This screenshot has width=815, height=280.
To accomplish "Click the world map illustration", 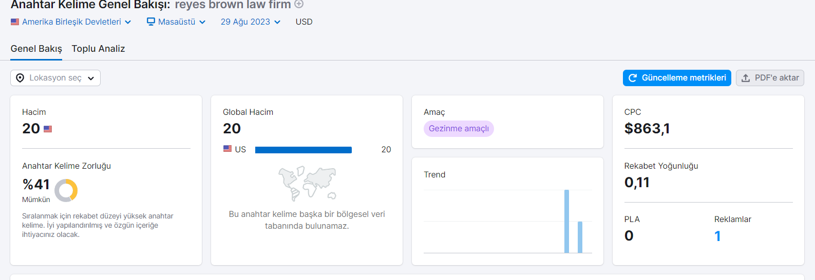I will [307, 183].
